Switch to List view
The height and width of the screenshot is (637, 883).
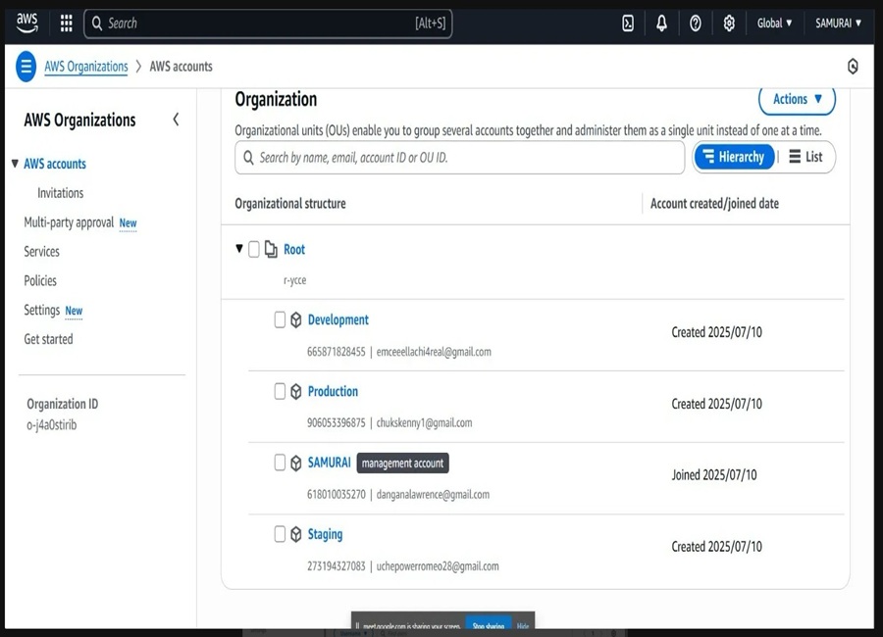805,157
